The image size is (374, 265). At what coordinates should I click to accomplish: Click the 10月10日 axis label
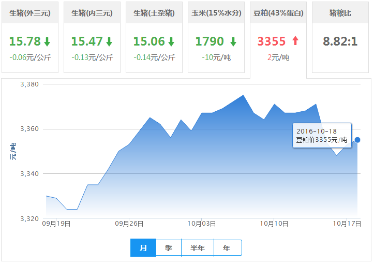tap(274, 224)
